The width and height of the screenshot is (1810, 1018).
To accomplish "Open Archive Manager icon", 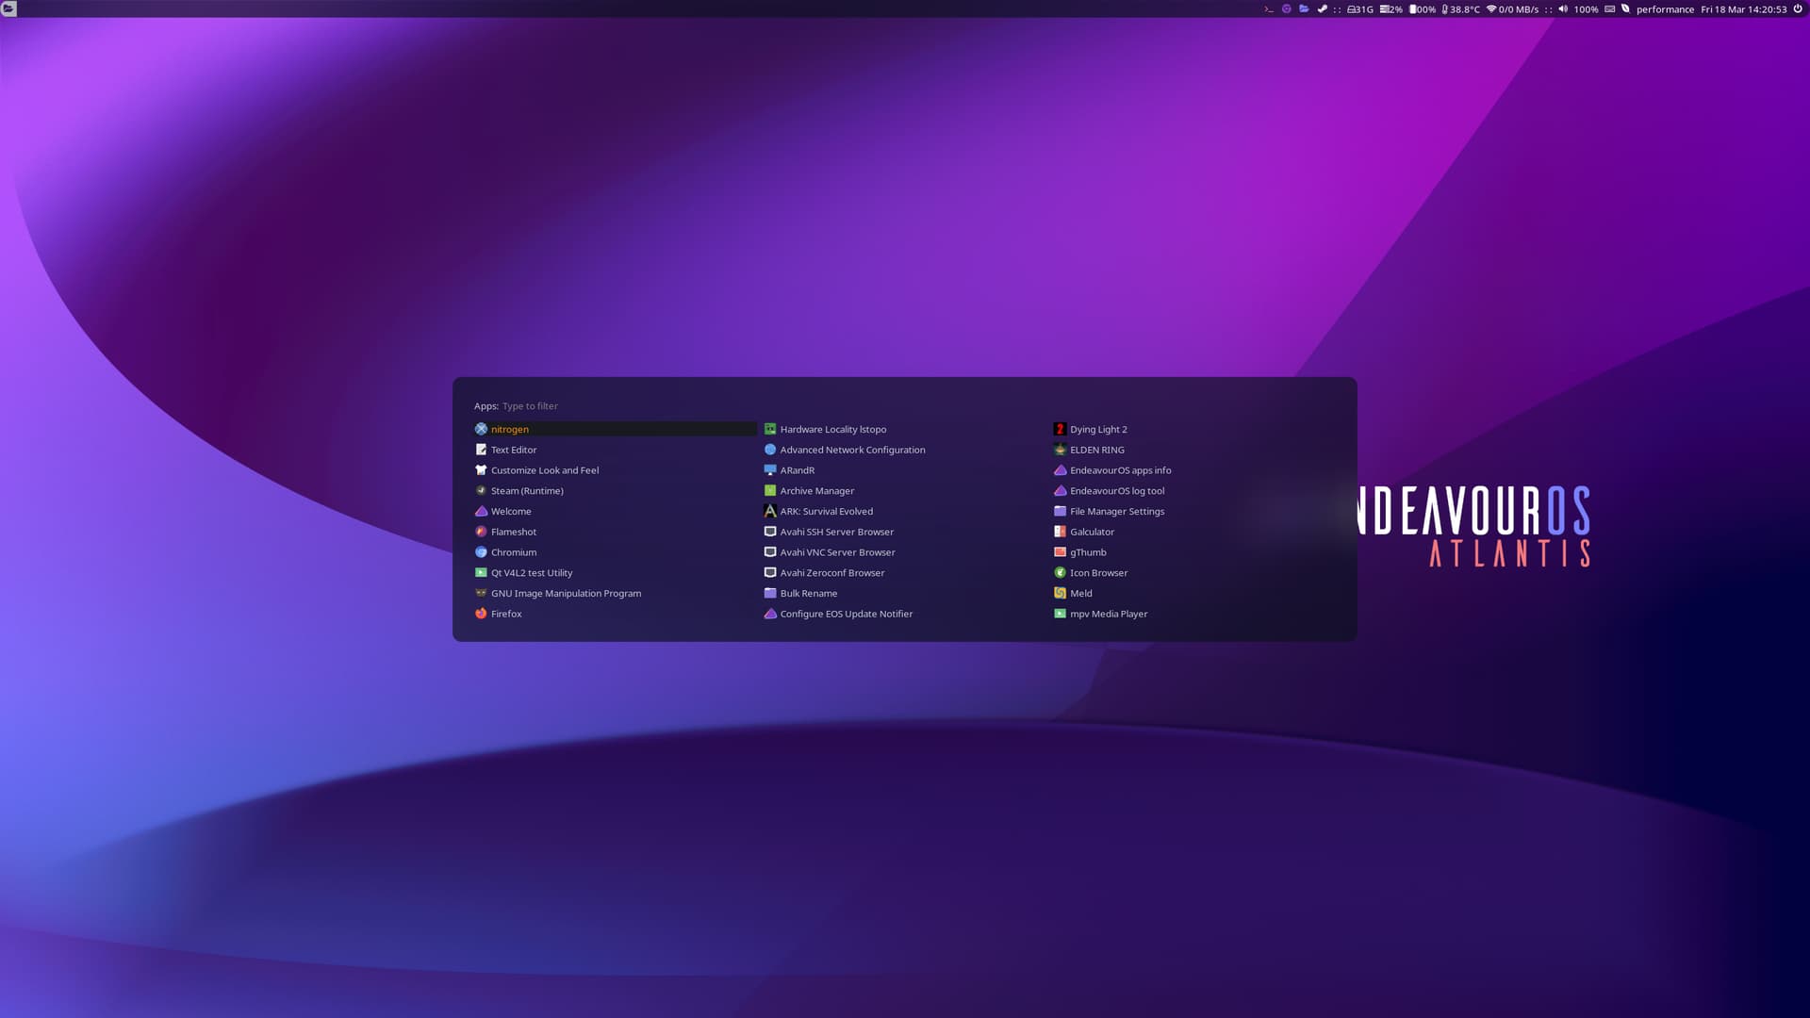I will coord(770,491).
